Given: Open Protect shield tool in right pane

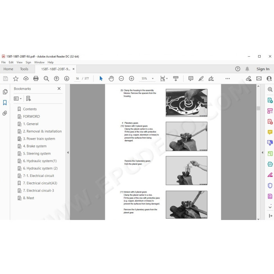Looking at the screenshot, I should 270,186.
